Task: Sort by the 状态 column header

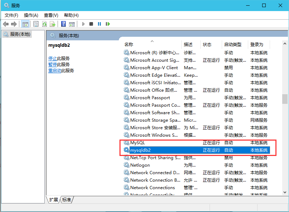Action: pyautogui.click(x=211, y=44)
